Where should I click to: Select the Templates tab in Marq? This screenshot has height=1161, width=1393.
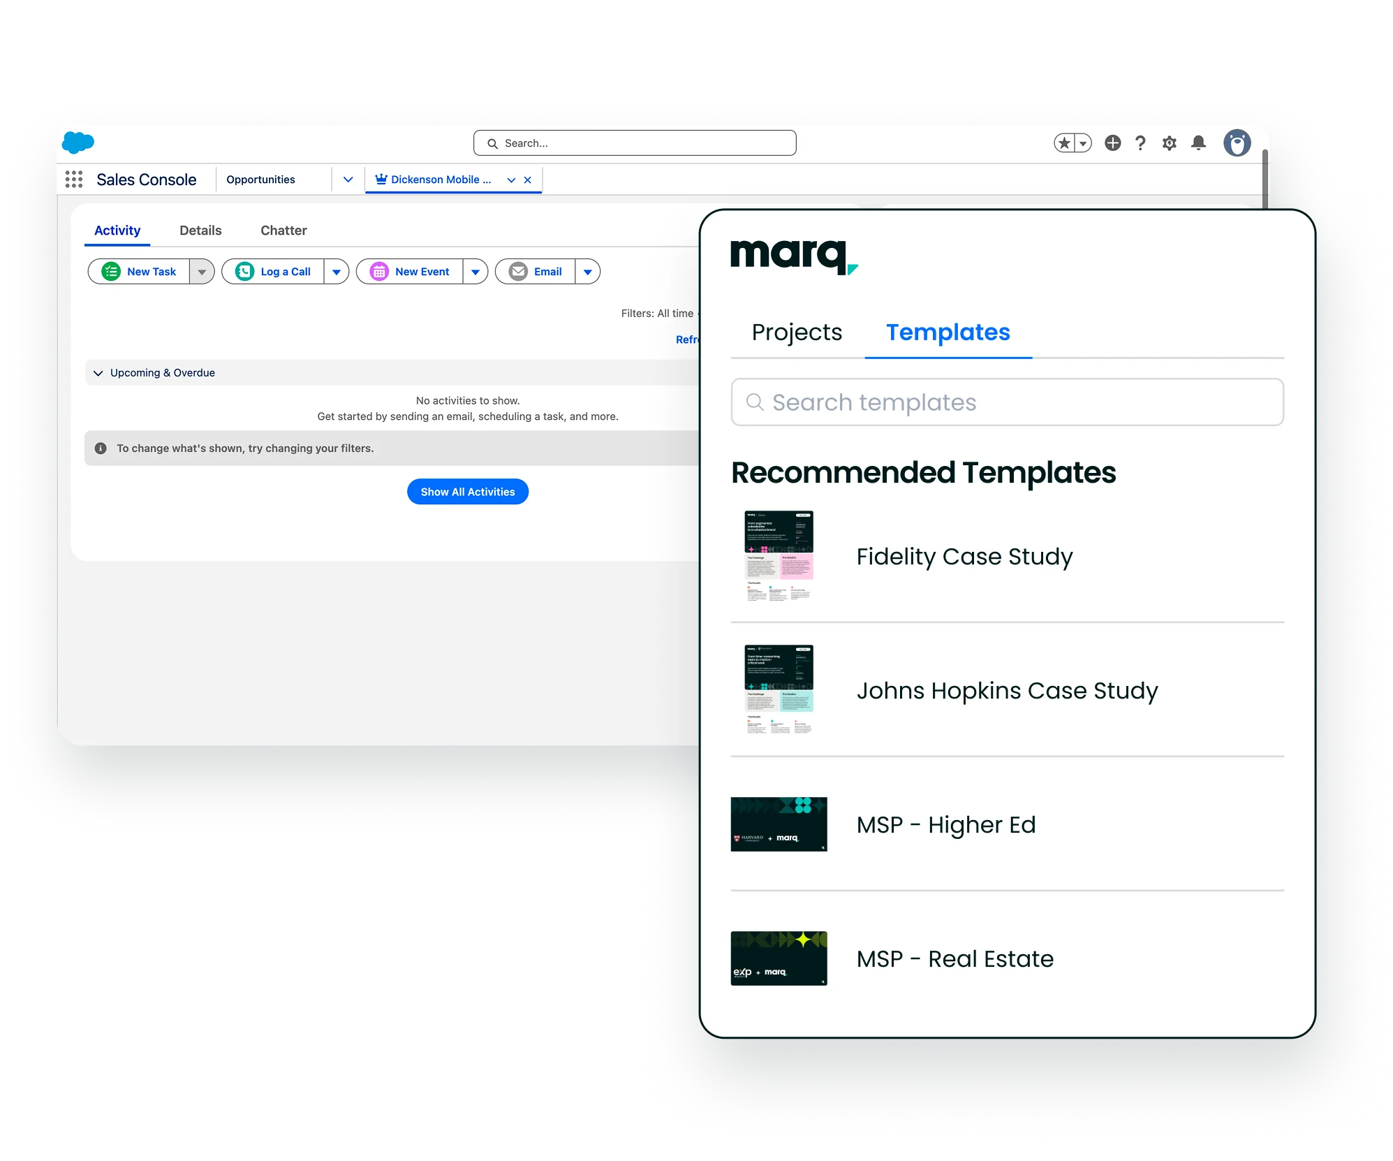click(x=948, y=333)
